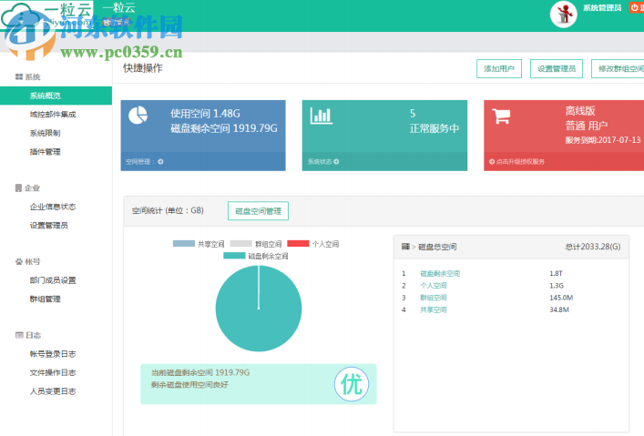Open 企业信息状态 in the sidebar
The image size is (644, 436).
pos(53,207)
